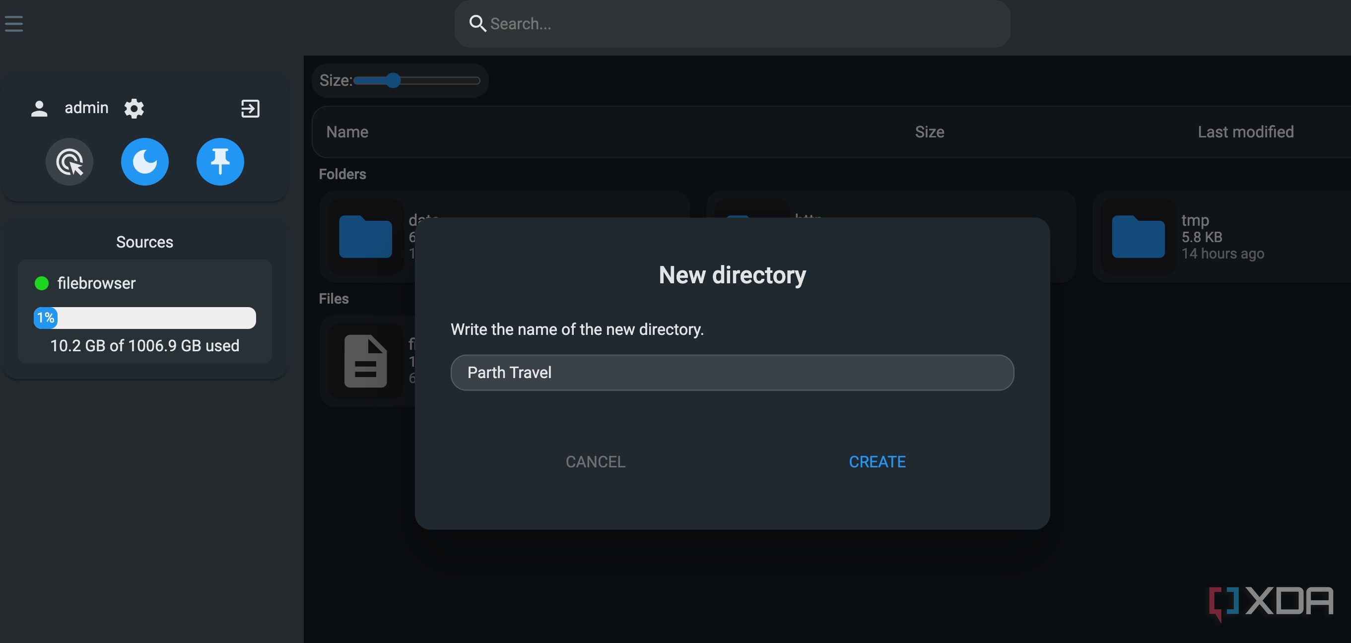This screenshot has width=1351, height=643.
Task: Click '10.2 GB of 1006.9 GB used' text
Action: click(145, 346)
